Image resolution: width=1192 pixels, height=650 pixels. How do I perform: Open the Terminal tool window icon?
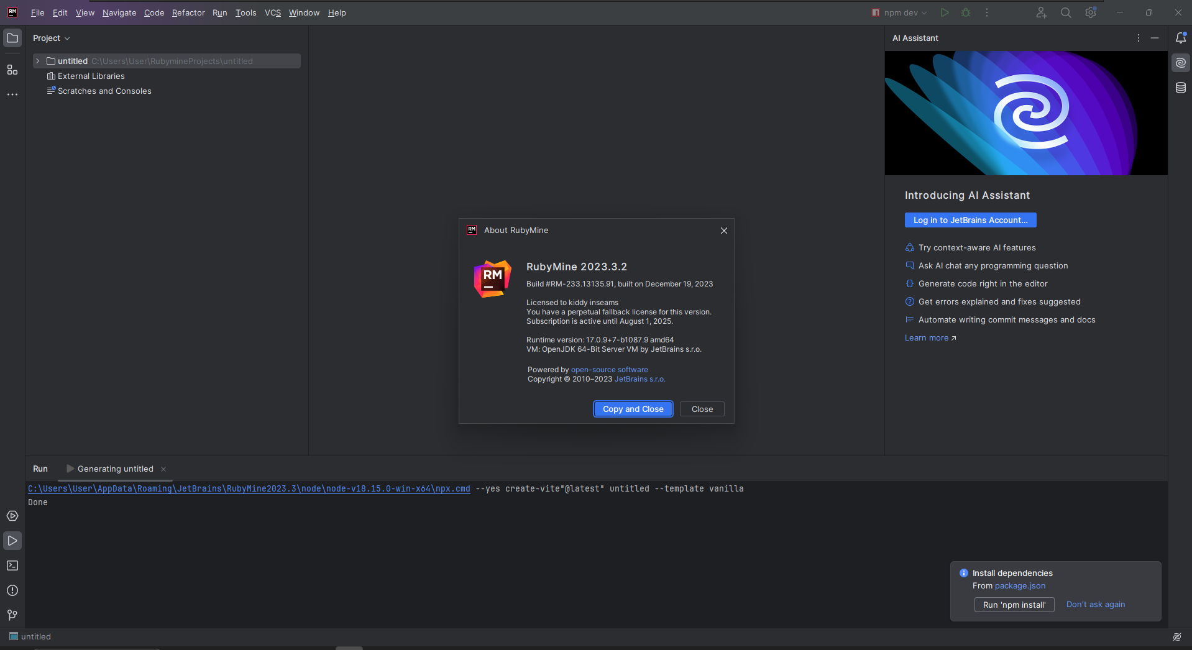(12, 565)
